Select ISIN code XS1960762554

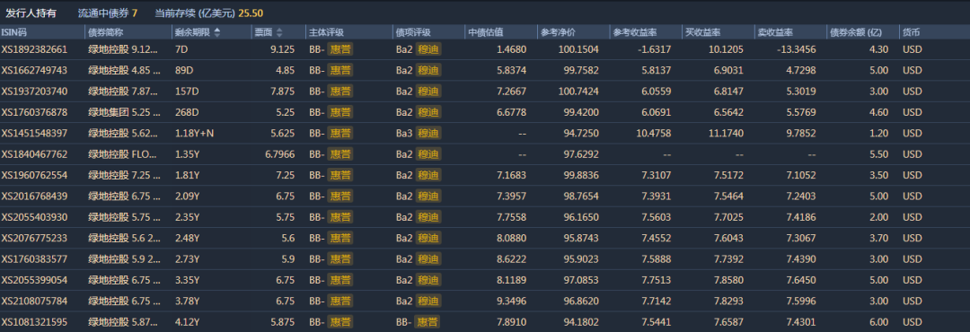pos(35,175)
